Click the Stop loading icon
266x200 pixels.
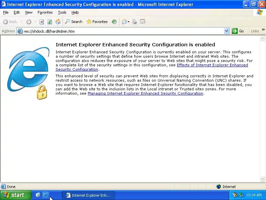click(42, 22)
